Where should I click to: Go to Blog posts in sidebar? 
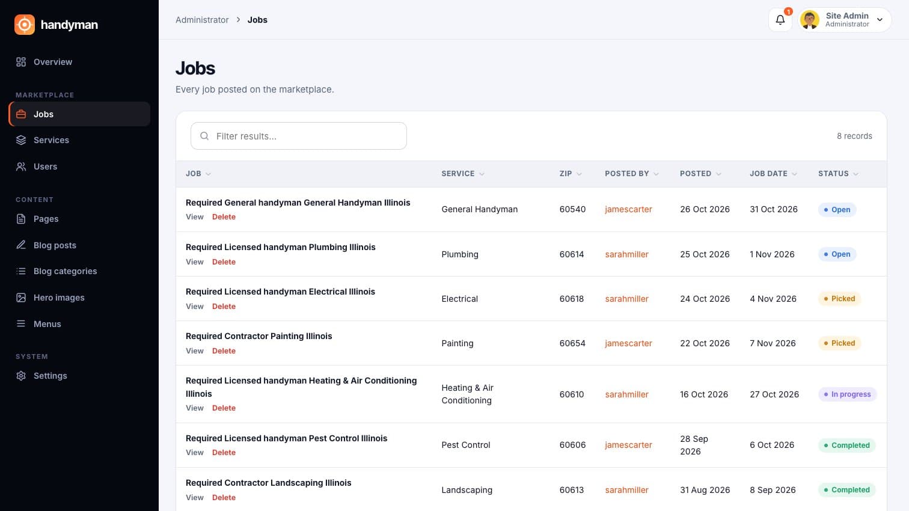[x=79, y=245]
